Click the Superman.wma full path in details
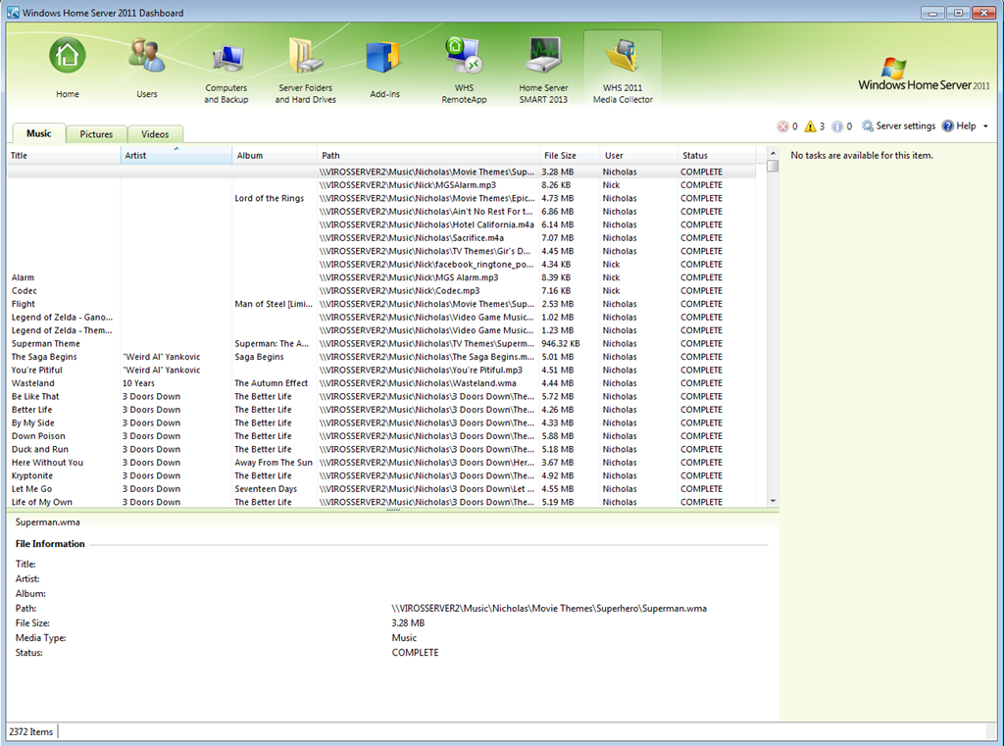The height and width of the screenshot is (746, 1004). [x=549, y=609]
